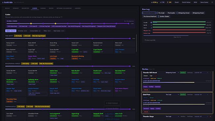215x121 pixels.
Task: Show The Crypt run log tab
Action: pyautogui.click(x=161, y=13)
